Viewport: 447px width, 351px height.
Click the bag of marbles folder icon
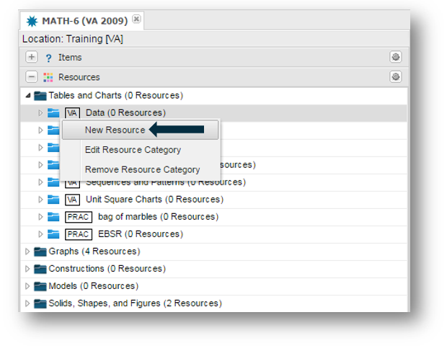(53, 217)
